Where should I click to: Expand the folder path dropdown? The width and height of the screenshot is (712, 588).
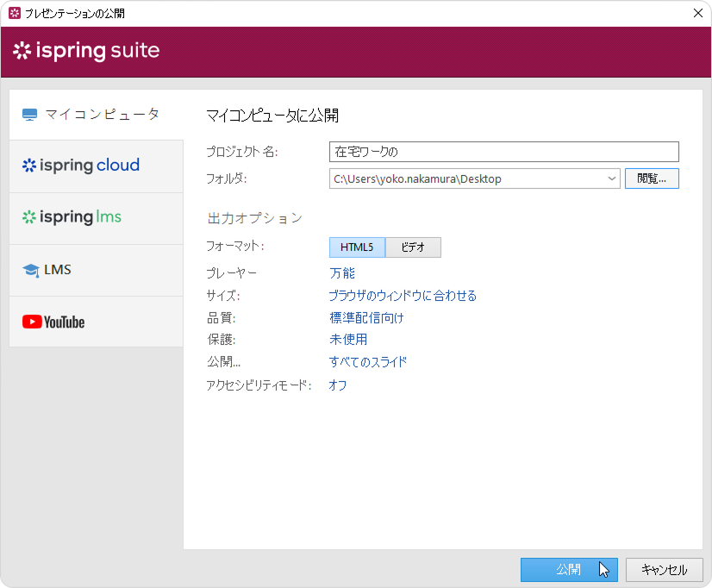click(x=612, y=179)
